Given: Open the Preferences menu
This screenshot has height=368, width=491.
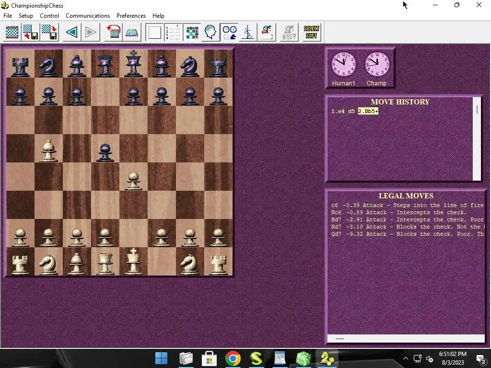Looking at the screenshot, I should tap(131, 16).
